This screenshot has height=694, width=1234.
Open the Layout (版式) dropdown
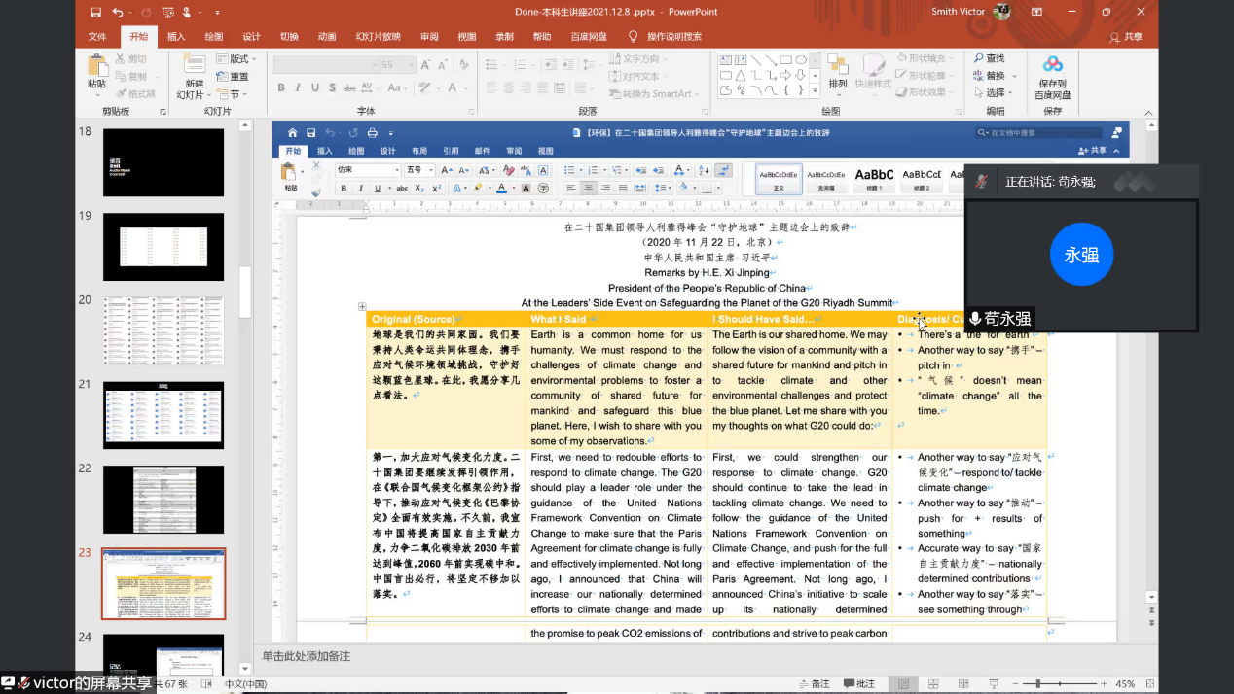pos(233,59)
